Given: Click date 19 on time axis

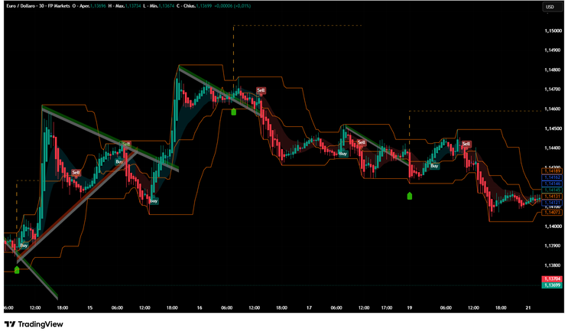Looking at the screenshot, I should tap(409, 307).
